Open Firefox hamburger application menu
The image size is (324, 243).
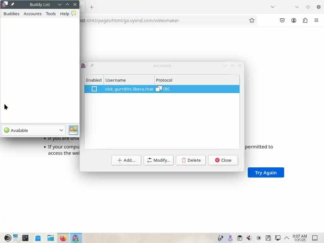[316, 20]
